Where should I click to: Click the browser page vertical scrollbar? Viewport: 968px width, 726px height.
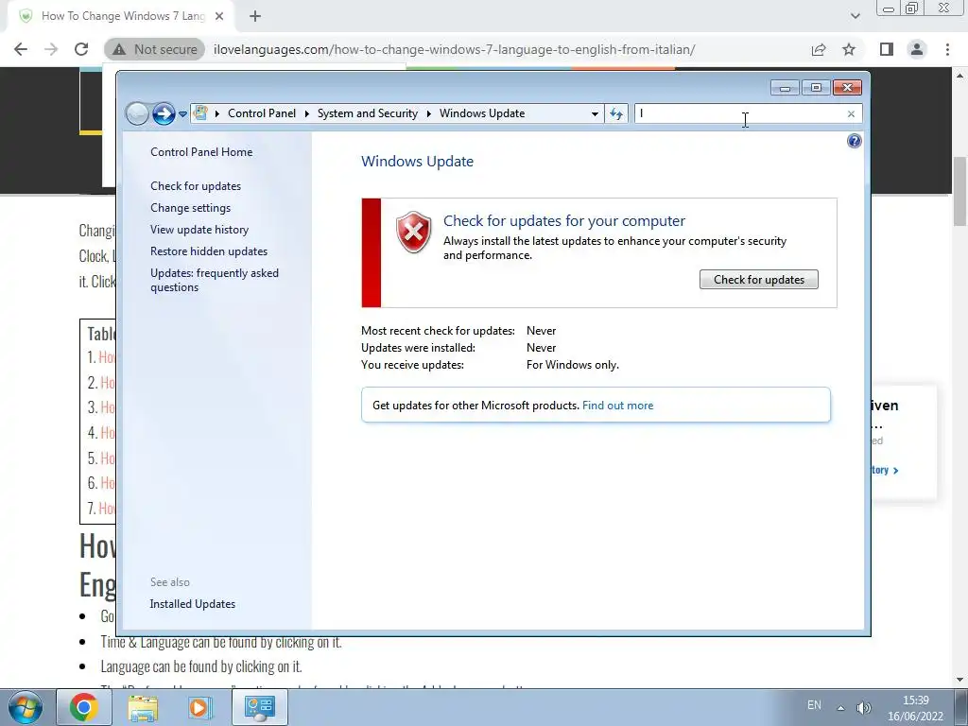click(960, 192)
